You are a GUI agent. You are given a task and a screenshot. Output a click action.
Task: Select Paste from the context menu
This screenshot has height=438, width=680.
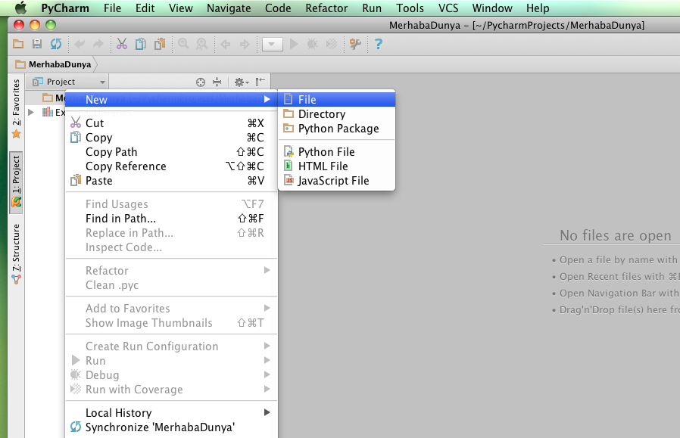pyautogui.click(x=171, y=181)
